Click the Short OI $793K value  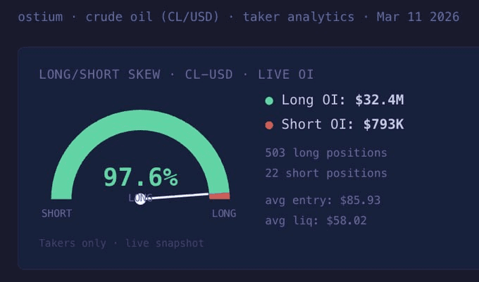click(383, 124)
